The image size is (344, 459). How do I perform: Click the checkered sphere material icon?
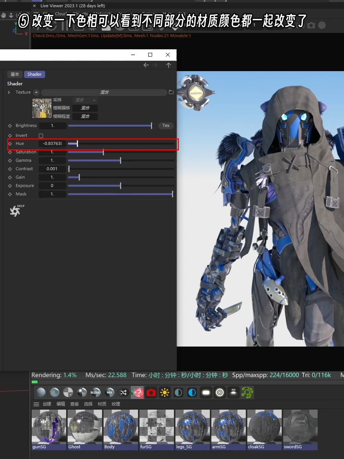click(x=68, y=392)
